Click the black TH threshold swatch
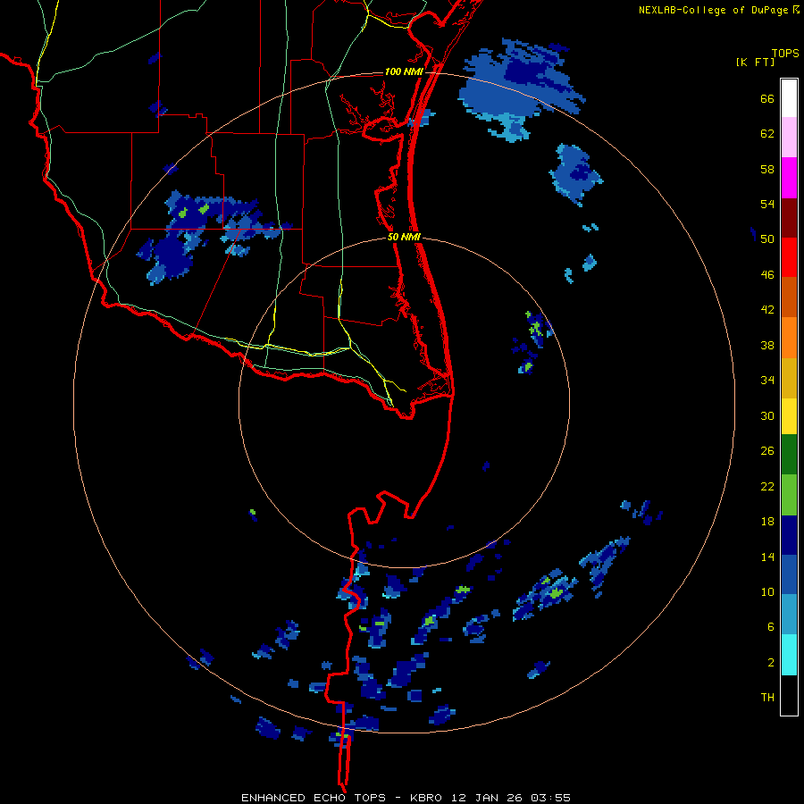804x804 pixels. (x=789, y=695)
